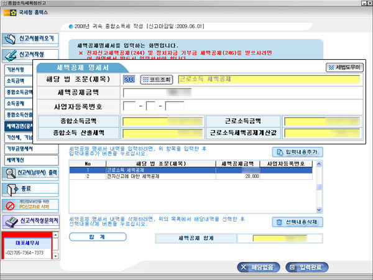This screenshot has height=280, width=373.
Task: Click table scrollbar up arrow
Action: (x=319, y=164)
